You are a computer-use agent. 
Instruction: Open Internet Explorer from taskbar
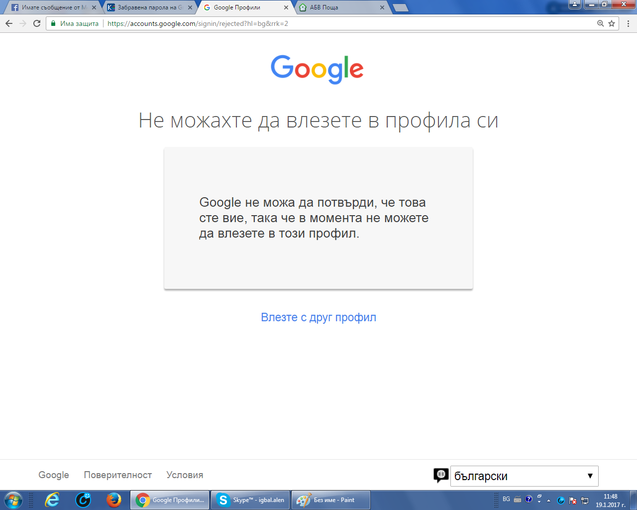click(52, 500)
